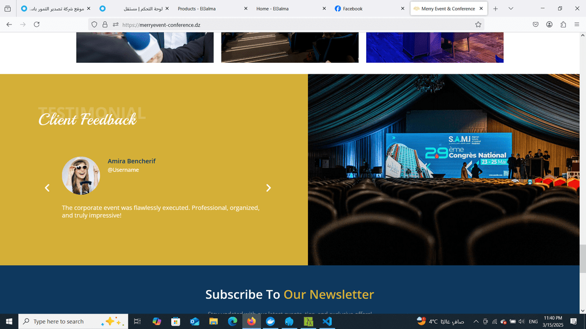
Task: Open the Pocket save icon
Action: (536, 25)
